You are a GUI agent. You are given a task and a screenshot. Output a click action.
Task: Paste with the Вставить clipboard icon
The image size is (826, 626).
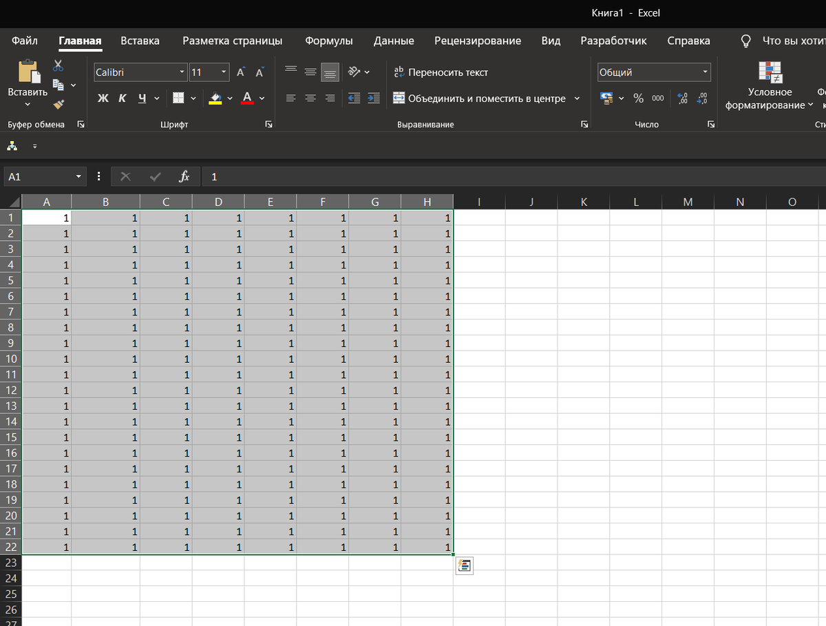coord(28,72)
